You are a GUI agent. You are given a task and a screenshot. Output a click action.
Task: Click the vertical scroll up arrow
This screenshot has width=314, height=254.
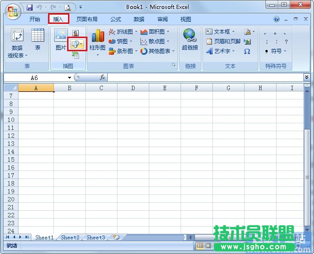[307, 91]
